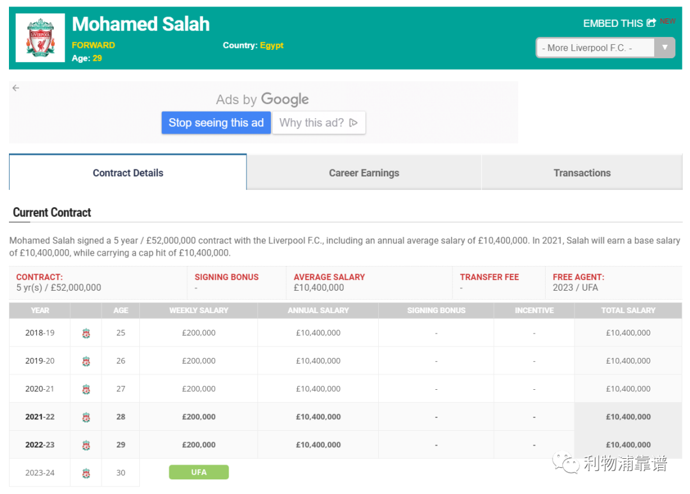Viewport: 690px width, 494px height.
Task: Switch to the Contract Details tab
Action: [128, 173]
